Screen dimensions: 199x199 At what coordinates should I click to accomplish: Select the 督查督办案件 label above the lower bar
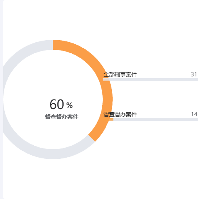coord(120,114)
